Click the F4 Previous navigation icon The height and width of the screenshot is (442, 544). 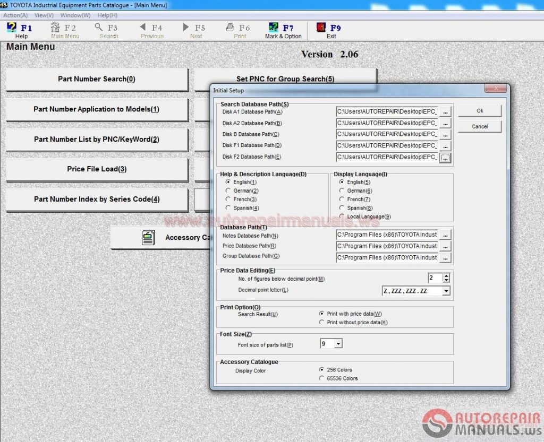[x=151, y=29]
